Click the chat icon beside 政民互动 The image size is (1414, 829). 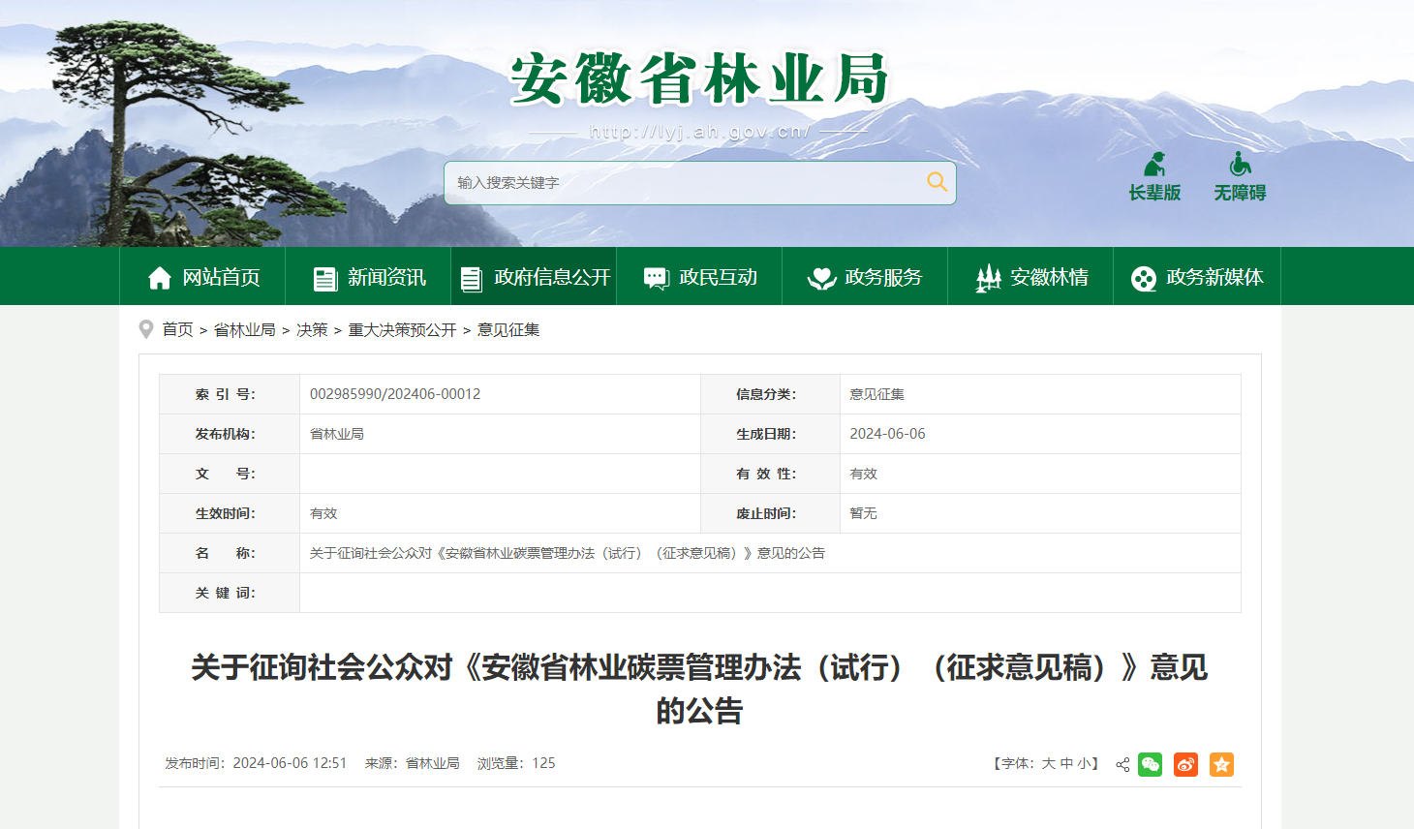coord(657,279)
